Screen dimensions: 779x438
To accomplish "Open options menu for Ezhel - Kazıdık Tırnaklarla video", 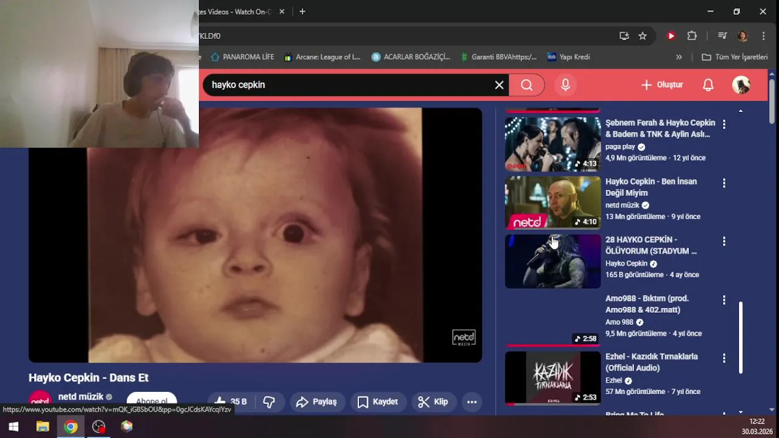I will (x=724, y=358).
